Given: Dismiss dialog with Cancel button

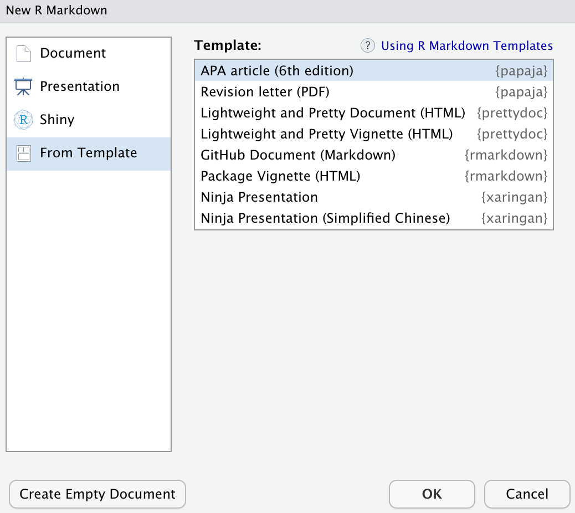Looking at the screenshot, I should click(527, 494).
